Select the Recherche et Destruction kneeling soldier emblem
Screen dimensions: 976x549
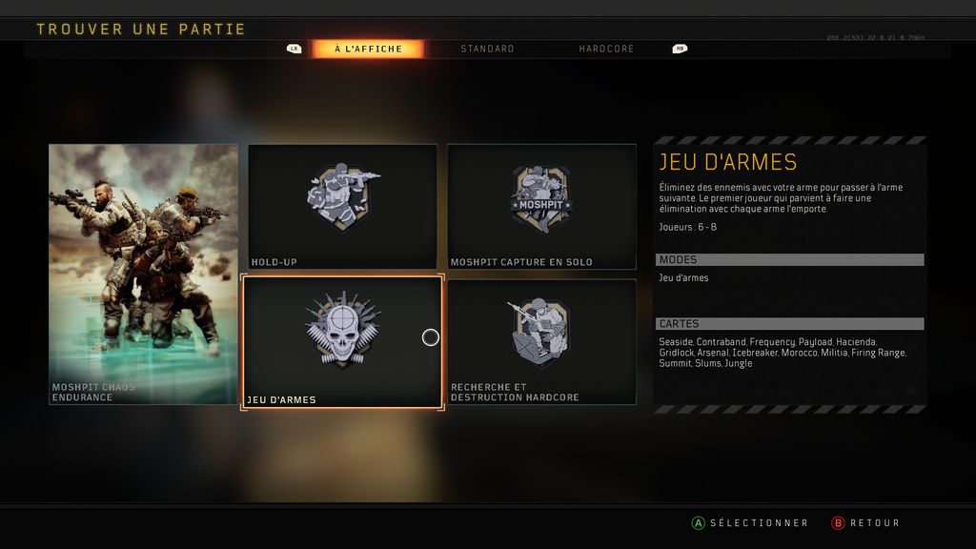tap(539, 331)
